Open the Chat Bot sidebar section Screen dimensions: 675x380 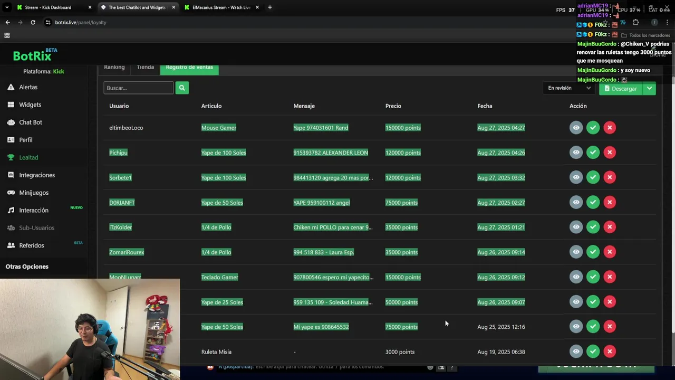tap(24, 122)
